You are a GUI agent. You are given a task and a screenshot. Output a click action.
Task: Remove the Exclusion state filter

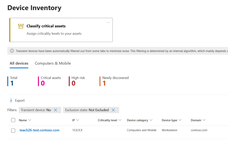click(x=113, y=110)
